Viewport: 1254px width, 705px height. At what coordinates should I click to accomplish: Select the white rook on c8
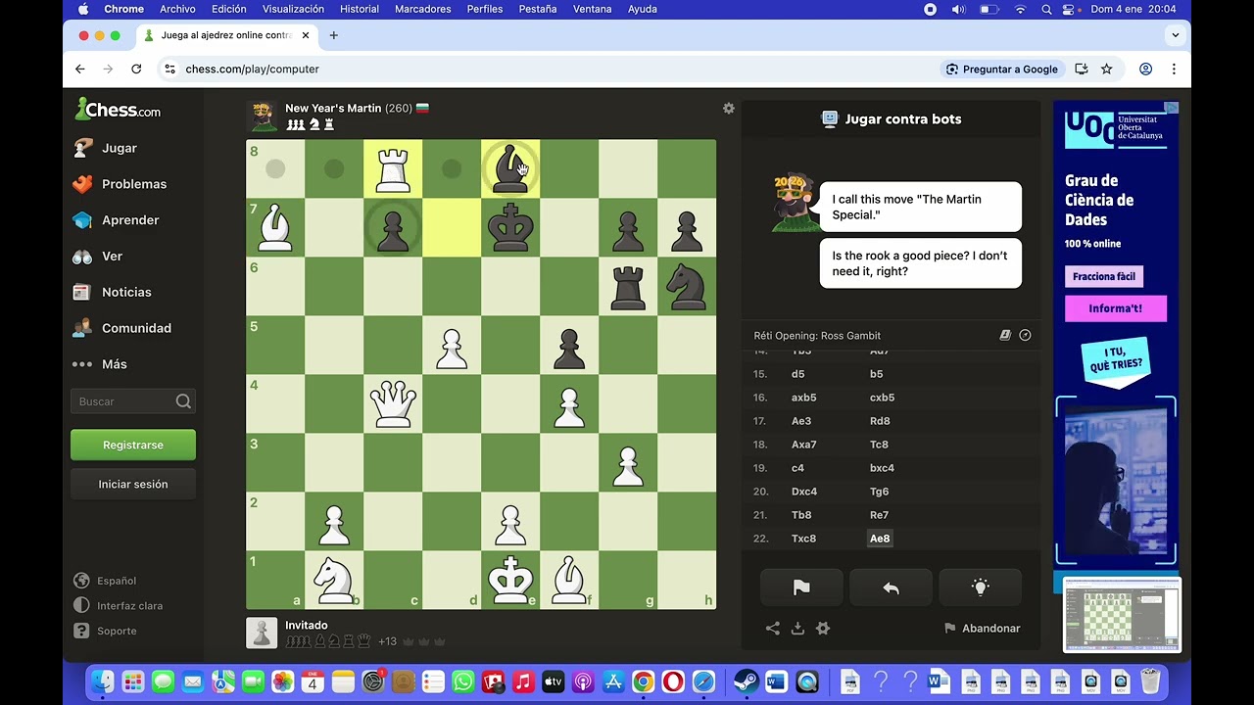pos(393,168)
